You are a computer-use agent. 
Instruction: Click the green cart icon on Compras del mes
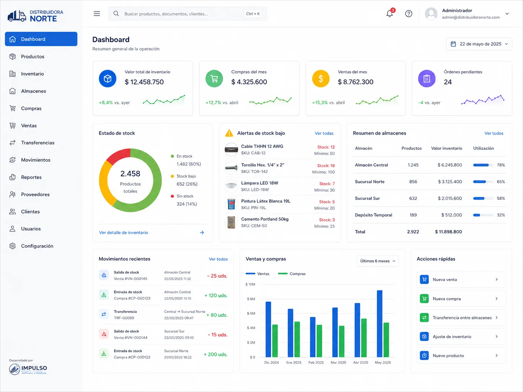click(x=214, y=79)
